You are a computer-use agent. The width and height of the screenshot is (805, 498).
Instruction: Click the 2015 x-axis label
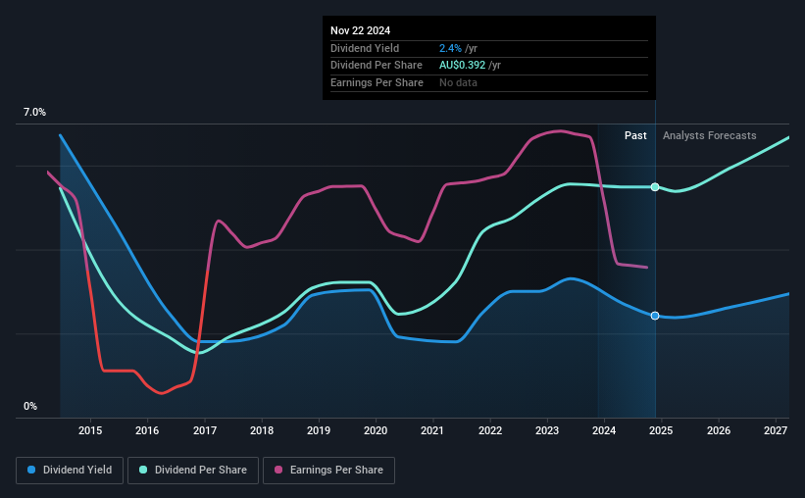click(x=90, y=430)
